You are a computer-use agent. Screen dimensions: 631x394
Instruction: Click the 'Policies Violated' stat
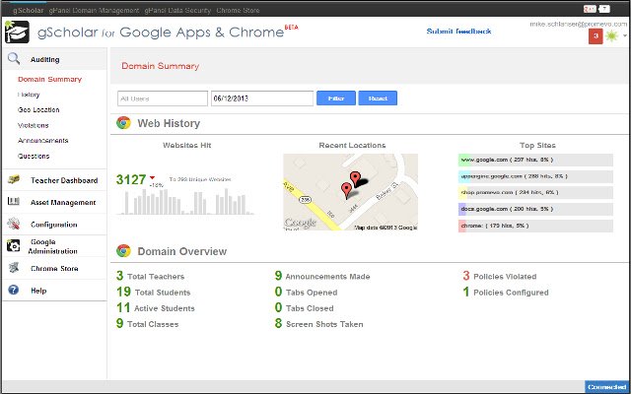coord(500,276)
